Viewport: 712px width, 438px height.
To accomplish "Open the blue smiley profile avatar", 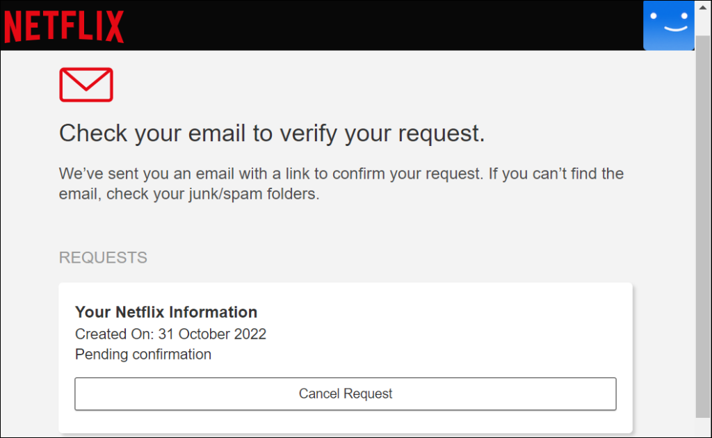I will click(668, 26).
